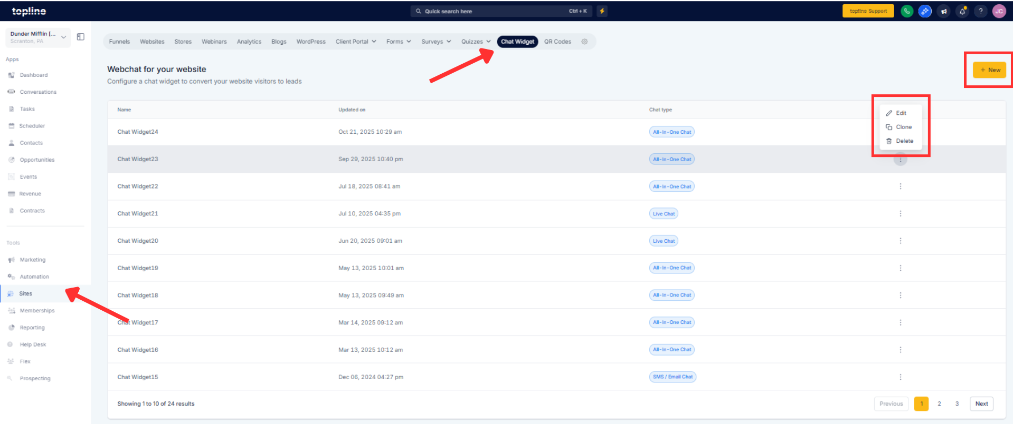Switch to the Funnels tab
Image resolution: width=1013 pixels, height=424 pixels.
point(119,42)
